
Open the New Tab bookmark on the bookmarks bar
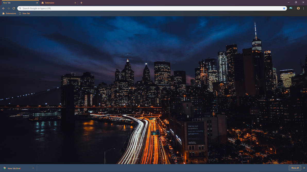click(24, 13)
